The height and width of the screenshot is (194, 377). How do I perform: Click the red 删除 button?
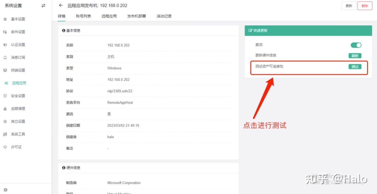(x=365, y=6)
